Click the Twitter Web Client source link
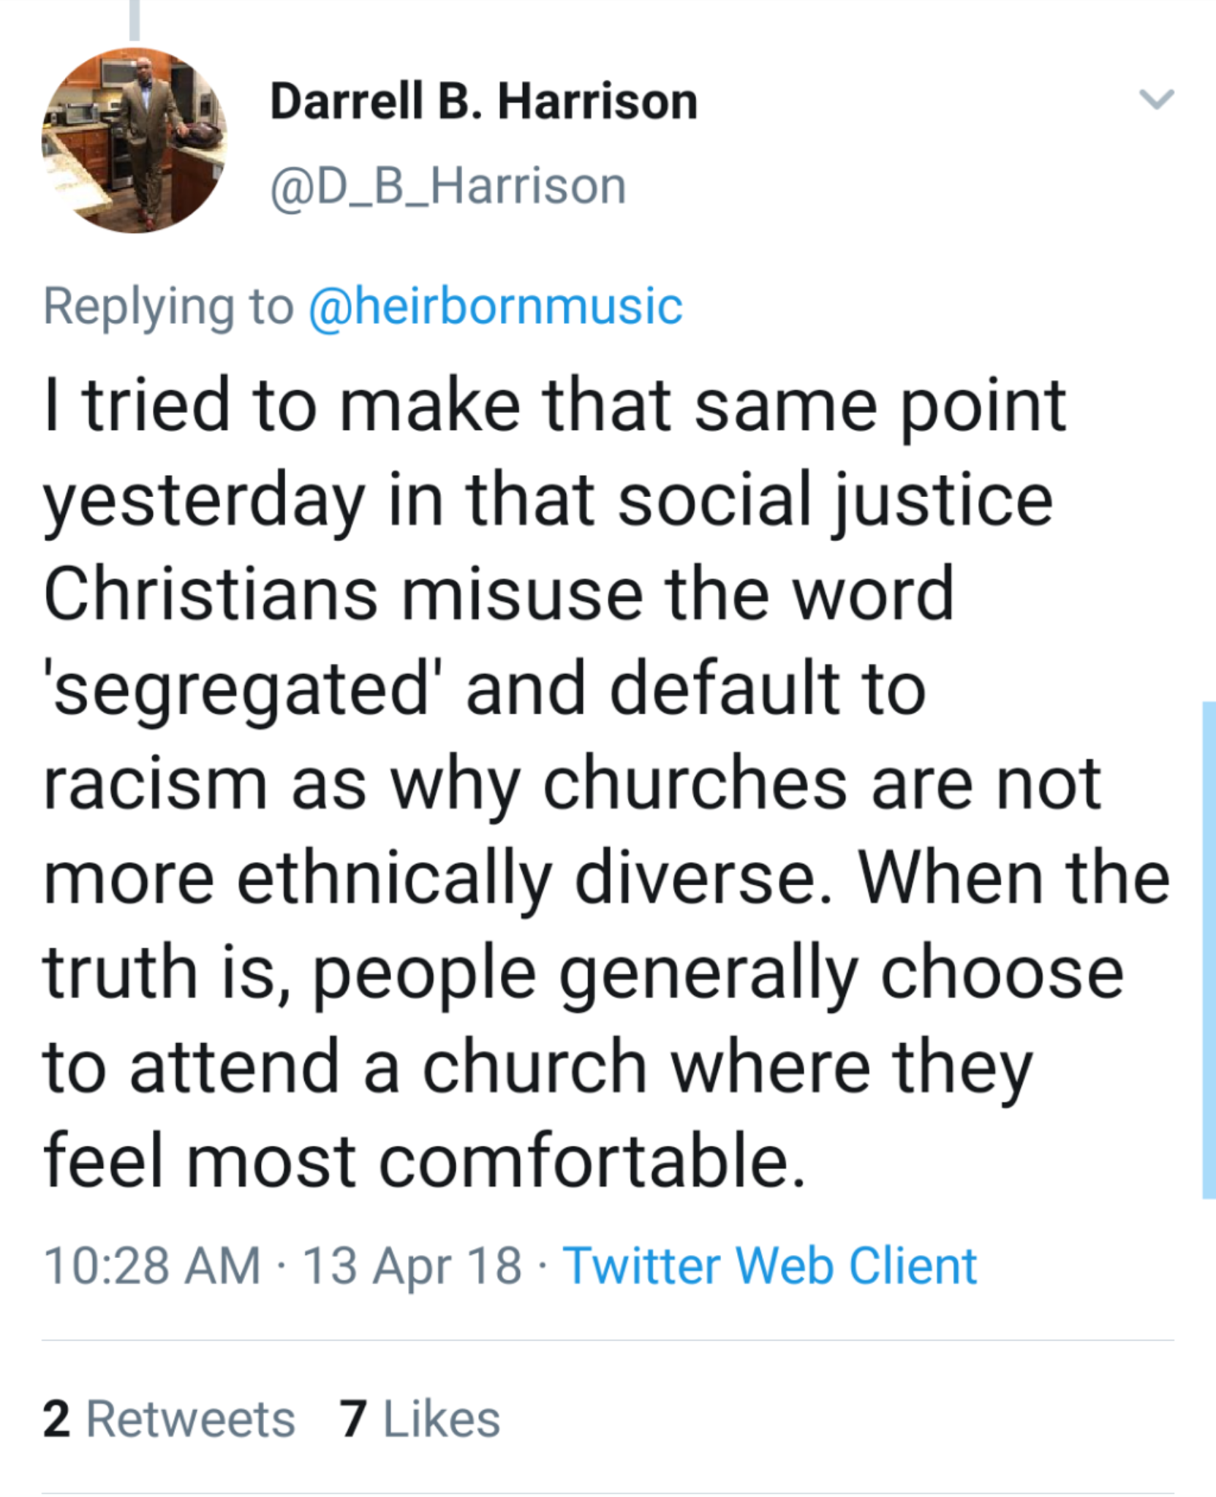The height and width of the screenshot is (1497, 1216). tap(769, 1265)
